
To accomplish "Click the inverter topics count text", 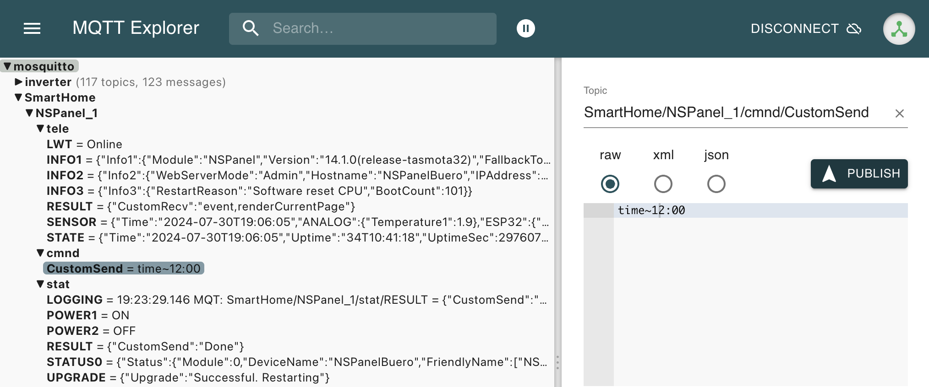I will pos(151,82).
